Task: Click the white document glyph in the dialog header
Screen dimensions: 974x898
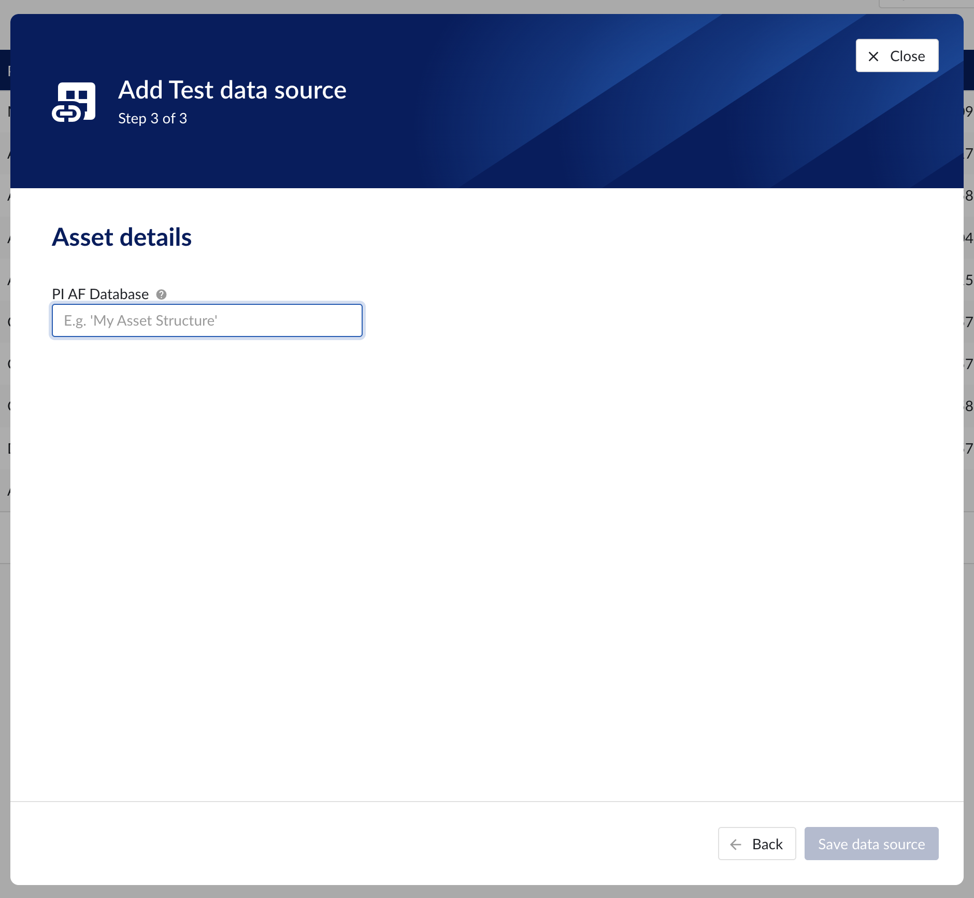Action: click(x=74, y=100)
